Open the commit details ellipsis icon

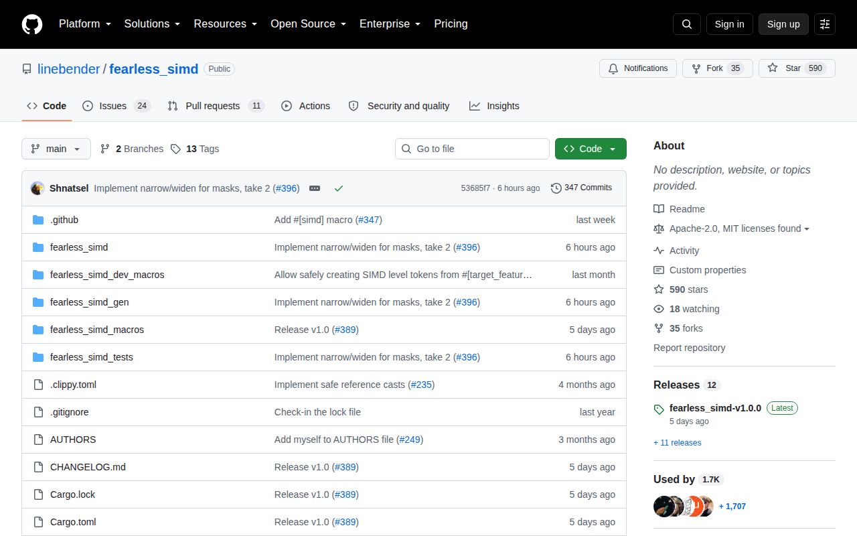pos(315,188)
